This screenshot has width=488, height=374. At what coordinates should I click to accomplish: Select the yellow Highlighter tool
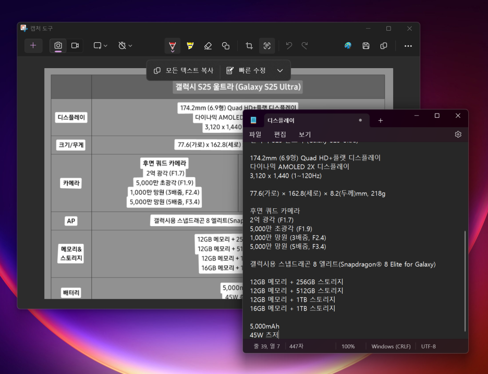pyautogui.click(x=190, y=46)
